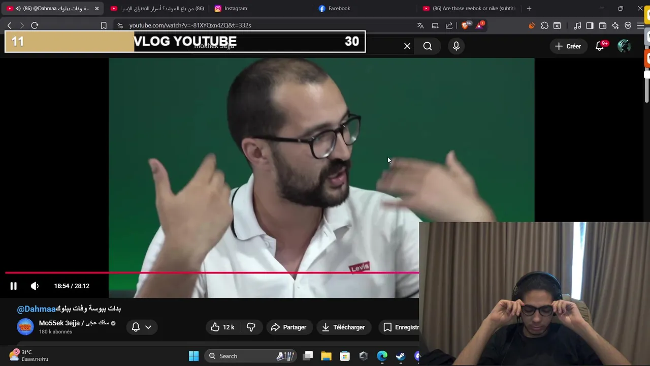The height and width of the screenshot is (366, 650).
Task: Open the @Dahmaa mention in video title
Action: [x=36, y=309]
